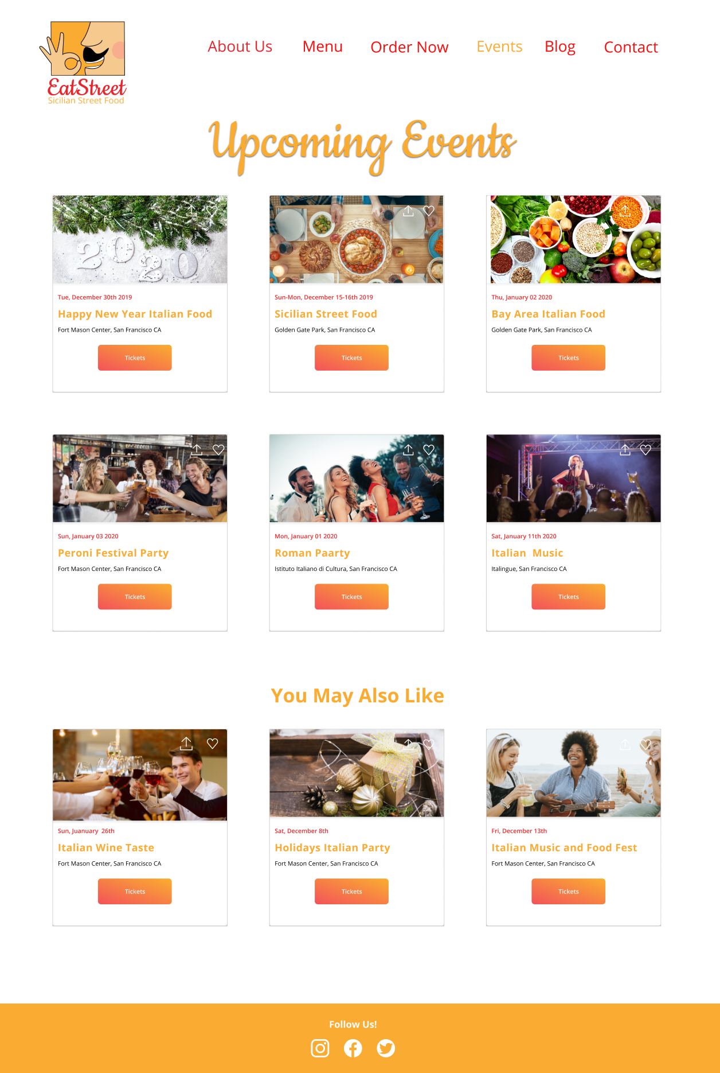
Task: Share the Italian Wine Taste event
Action: tap(186, 744)
